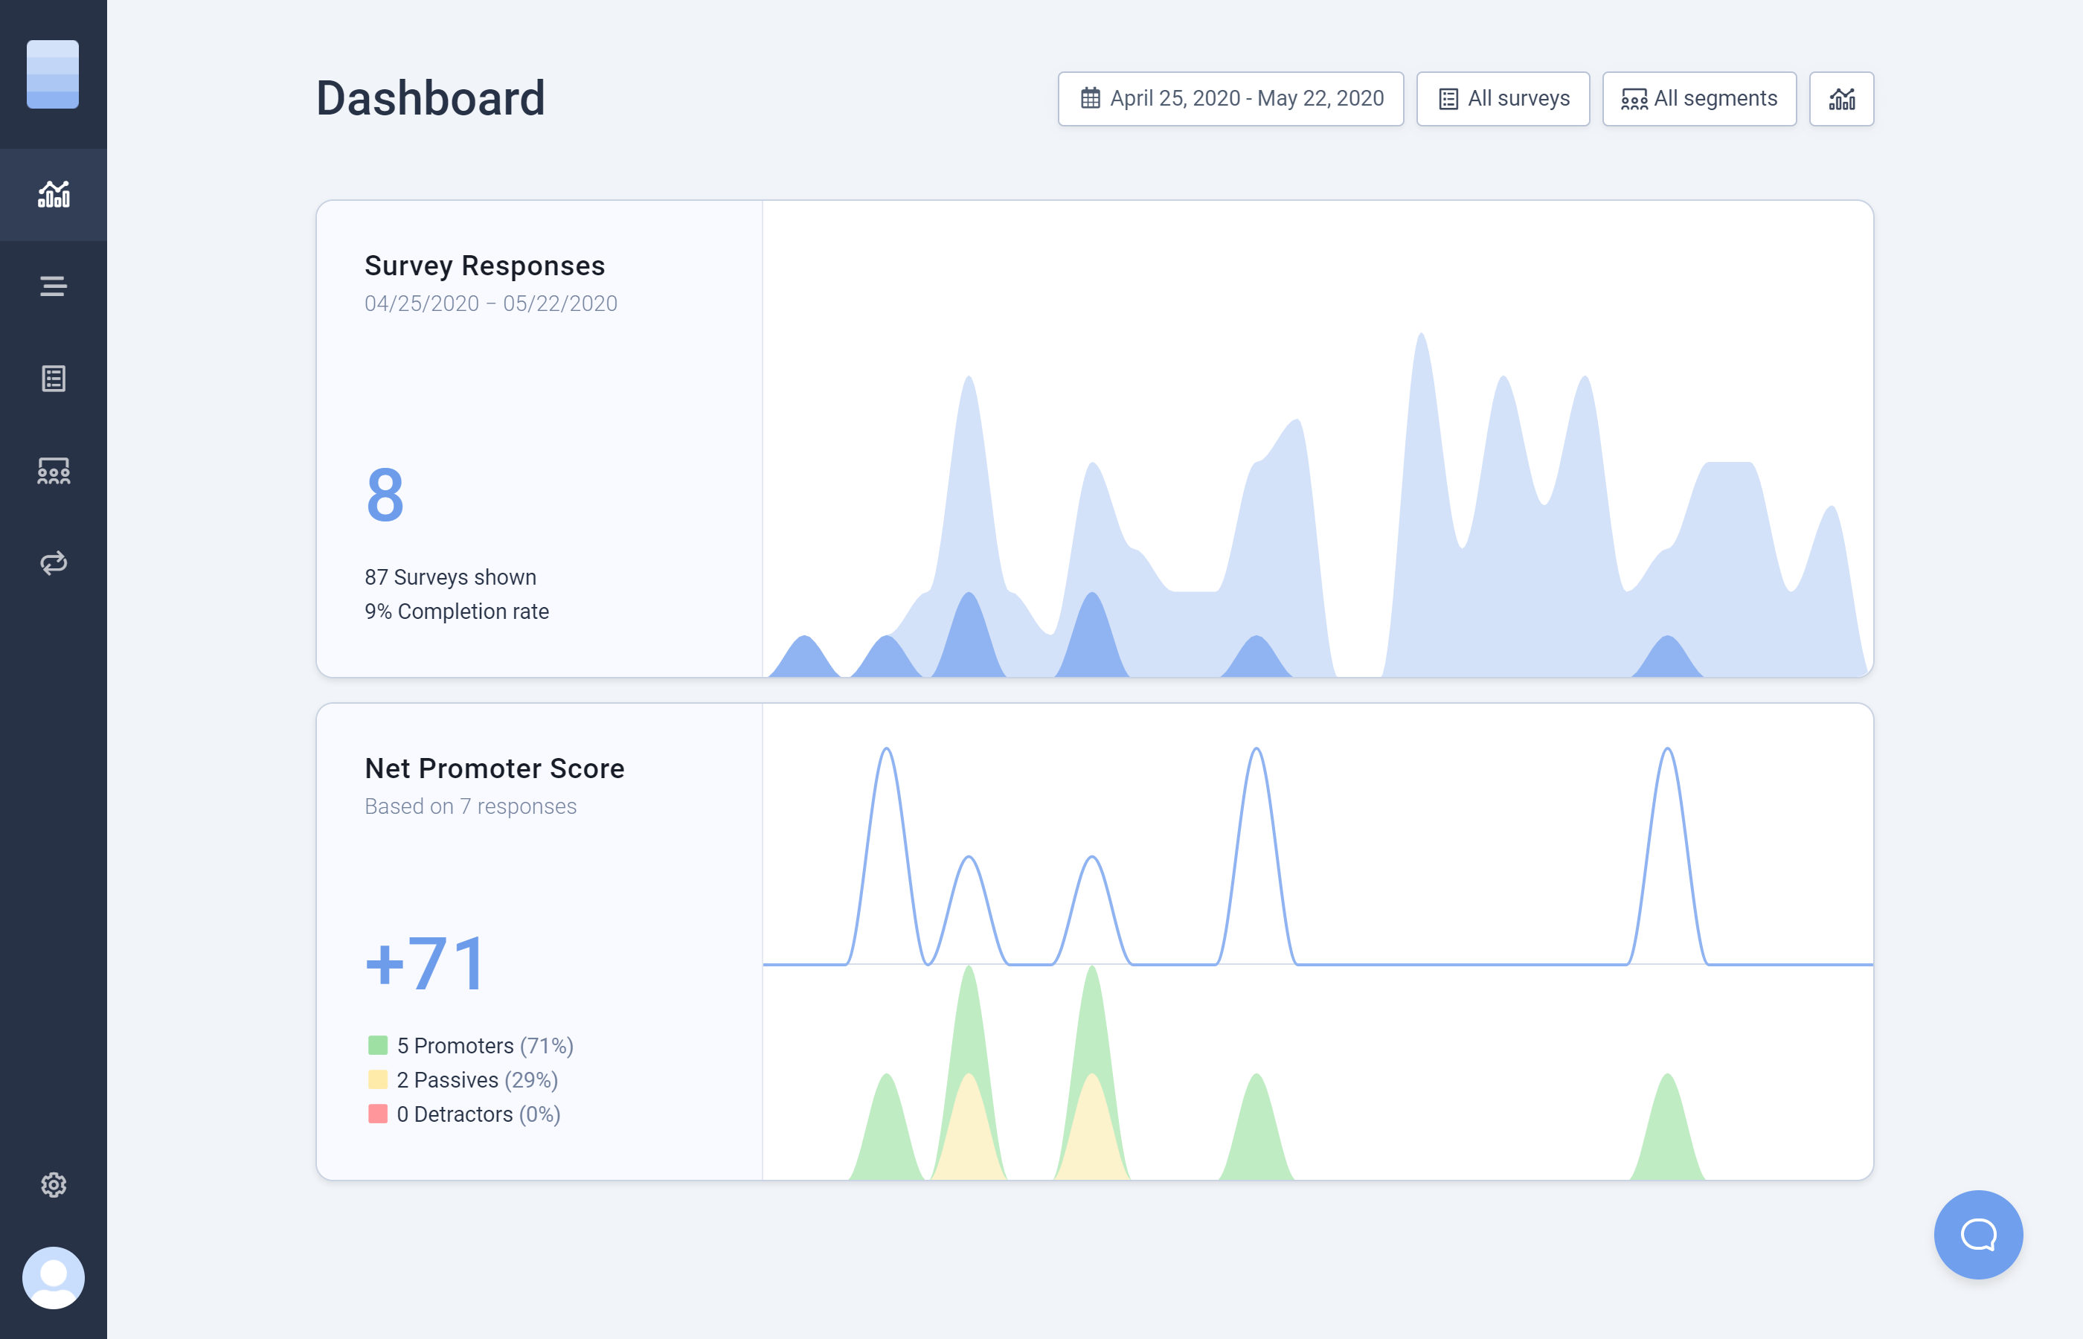2083x1339 pixels.
Task: Open the All segments filter
Action: [x=1698, y=98]
